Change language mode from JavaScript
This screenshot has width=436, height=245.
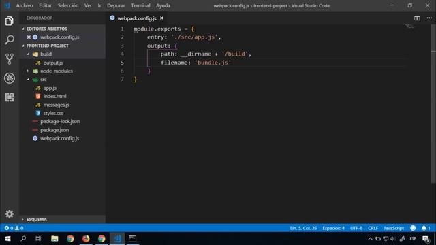[394, 228]
